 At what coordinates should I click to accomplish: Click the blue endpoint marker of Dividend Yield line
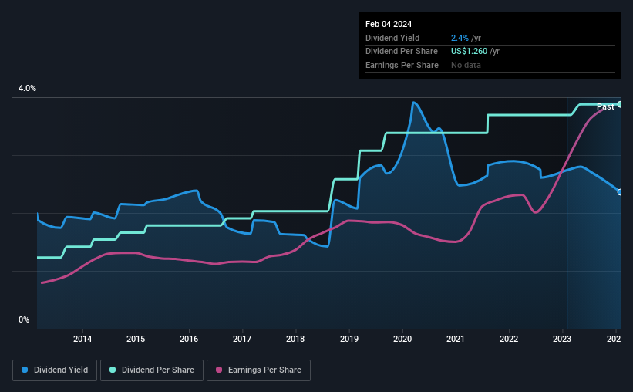[x=619, y=192]
